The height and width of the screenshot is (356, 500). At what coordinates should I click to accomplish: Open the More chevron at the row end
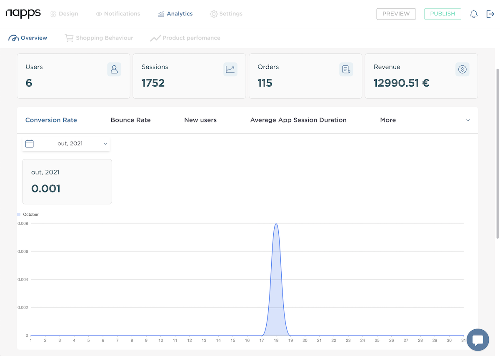467,120
